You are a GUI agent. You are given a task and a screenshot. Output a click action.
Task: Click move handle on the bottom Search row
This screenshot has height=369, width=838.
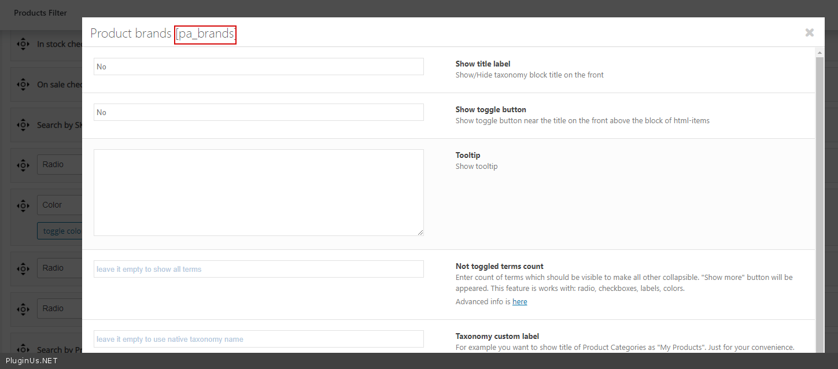pyautogui.click(x=23, y=349)
